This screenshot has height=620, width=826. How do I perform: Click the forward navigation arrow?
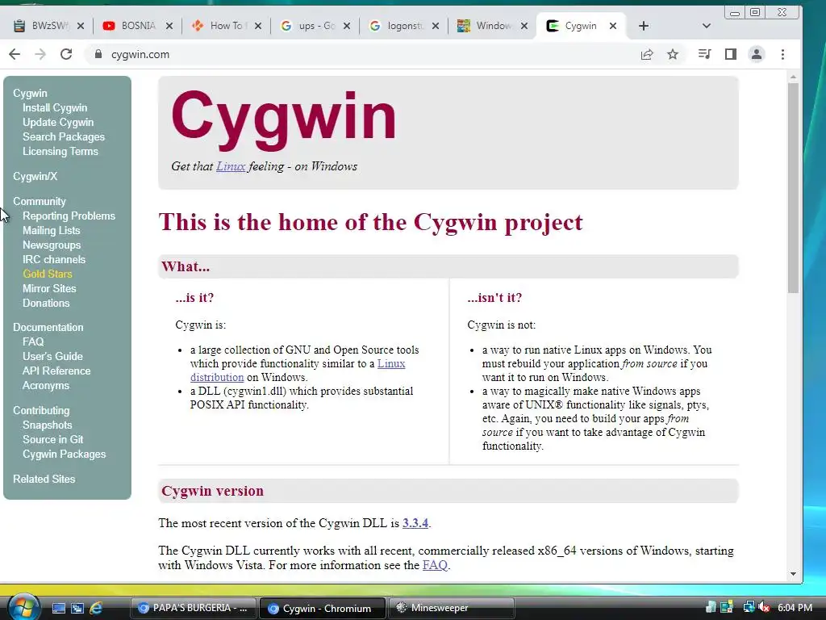(40, 54)
